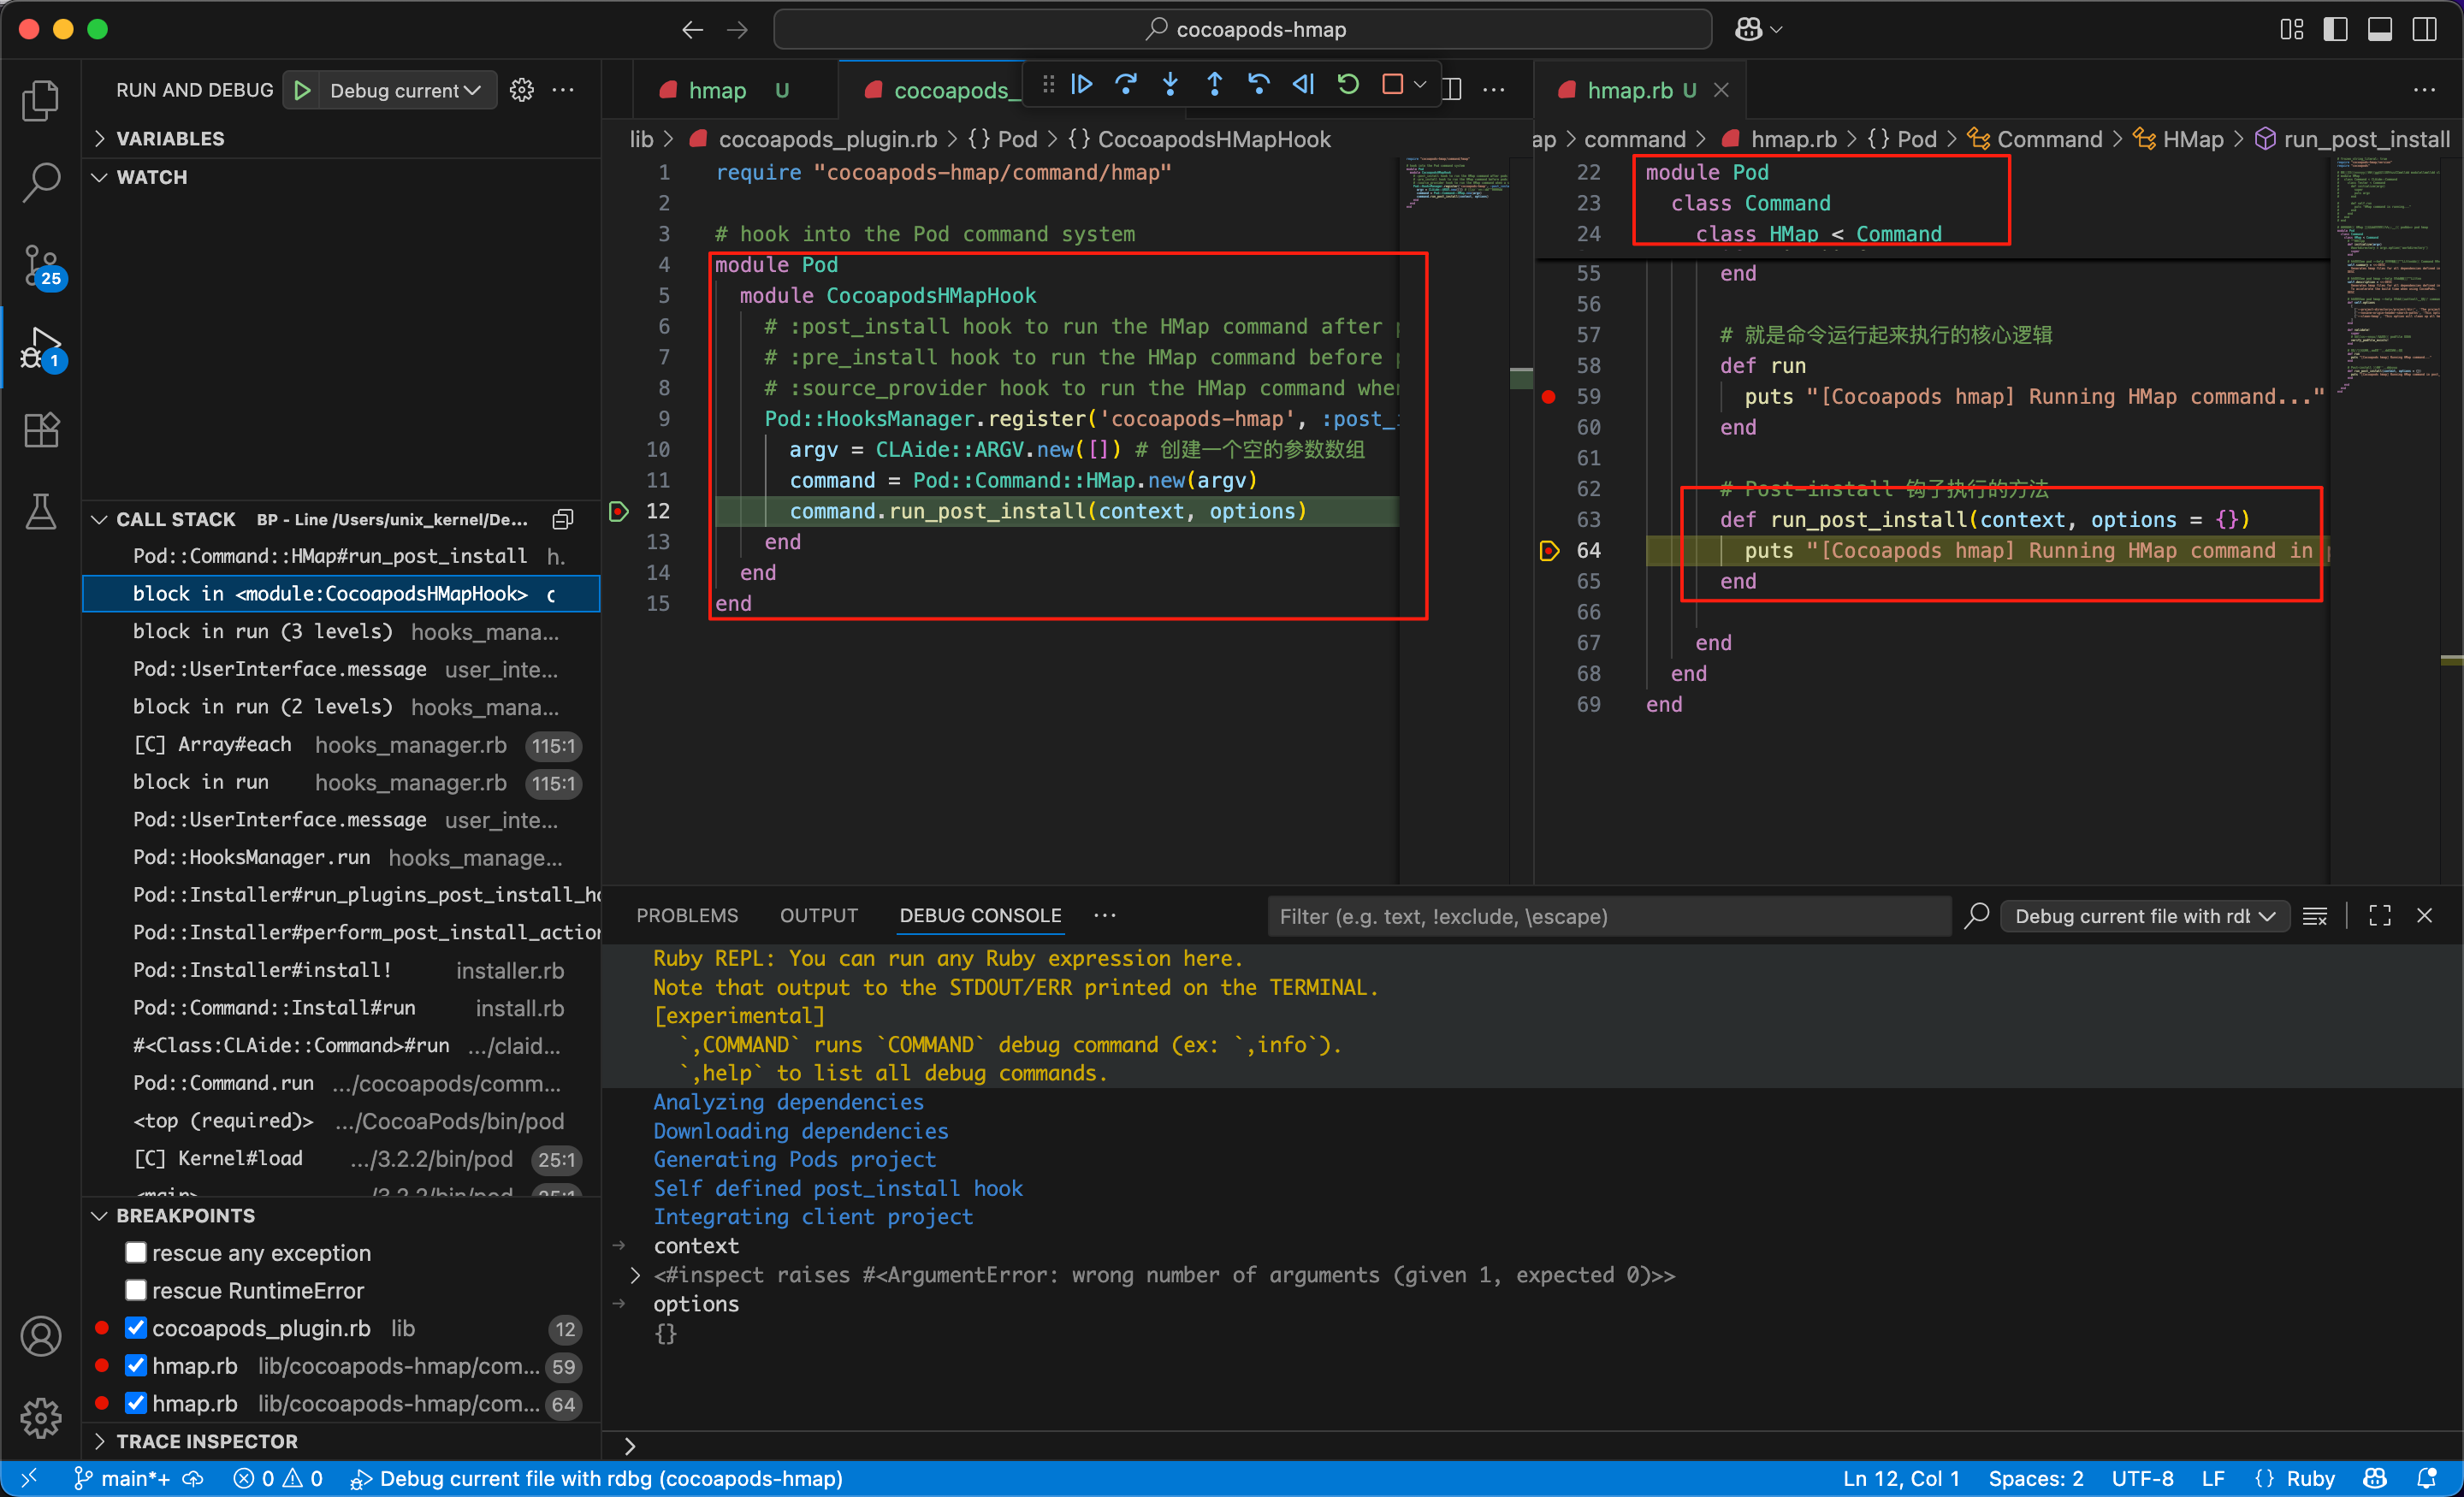Open the Debug current configuration dropdown

[405, 90]
